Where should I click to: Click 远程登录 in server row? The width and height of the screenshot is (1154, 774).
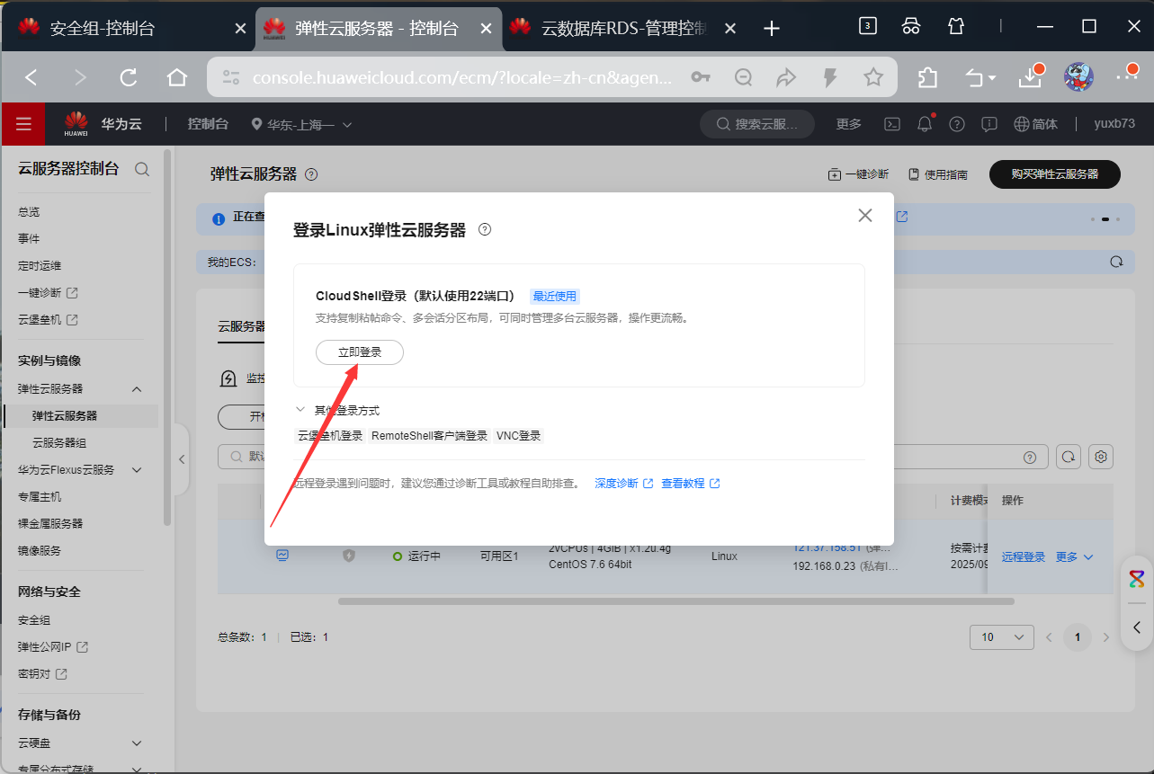(x=1024, y=557)
